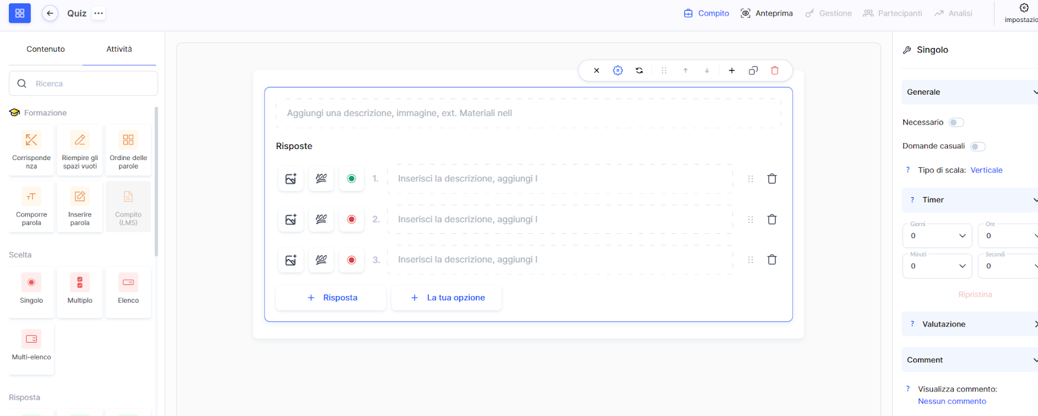Enable the Domande casuali switch
The width and height of the screenshot is (1038, 416).
[978, 146]
